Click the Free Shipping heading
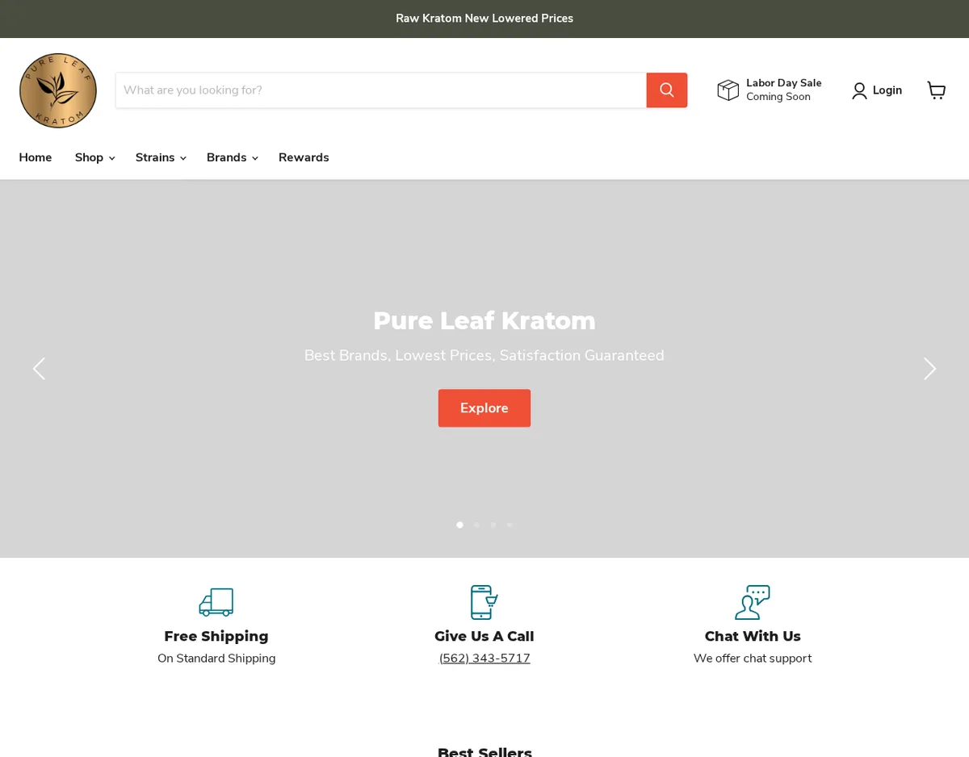The image size is (969, 757). [216, 636]
